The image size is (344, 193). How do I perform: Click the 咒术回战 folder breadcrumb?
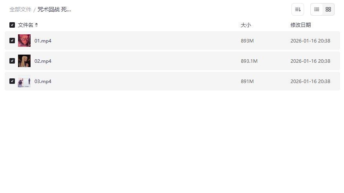54,9
